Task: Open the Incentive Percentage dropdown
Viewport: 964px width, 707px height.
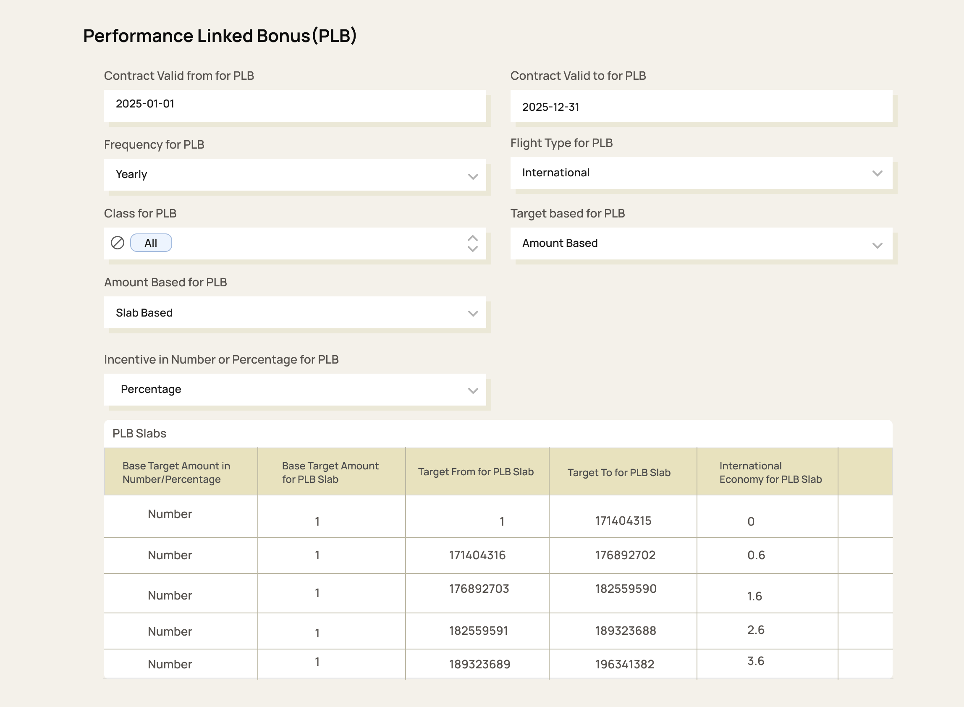Action: pyautogui.click(x=294, y=390)
